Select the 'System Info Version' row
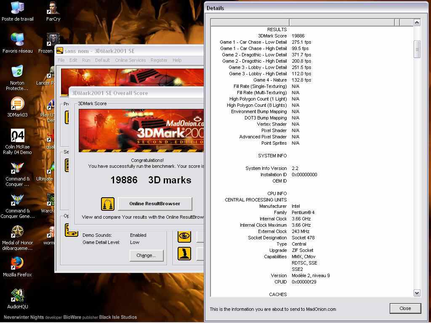The height and width of the screenshot is (323, 431). point(312,168)
